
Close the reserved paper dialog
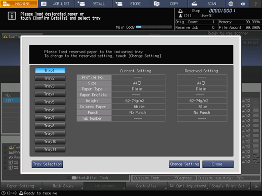[x=218, y=164]
